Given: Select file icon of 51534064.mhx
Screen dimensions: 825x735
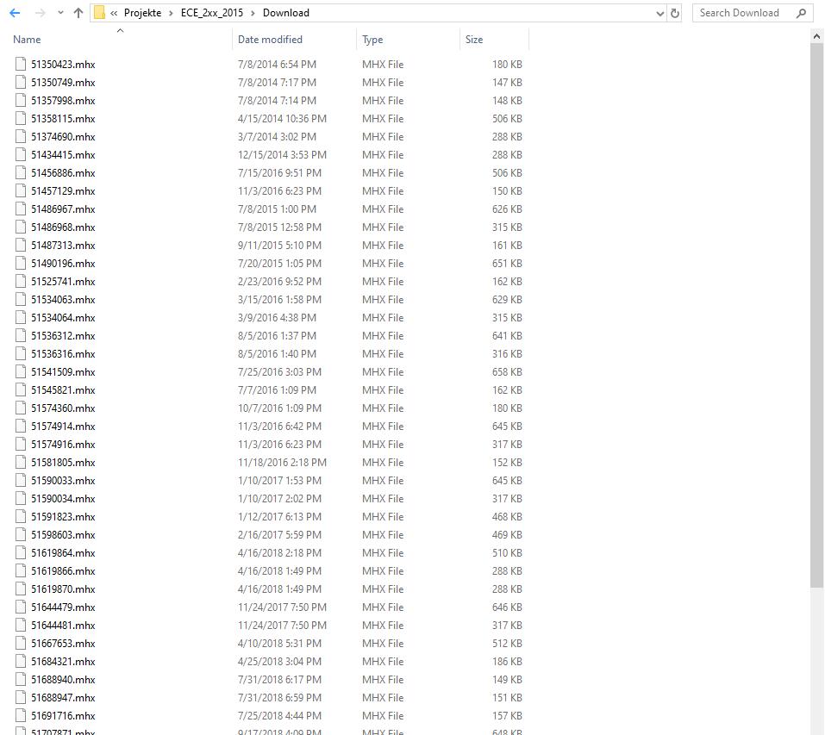Looking at the screenshot, I should pyautogui.click(x=21, y=318).
